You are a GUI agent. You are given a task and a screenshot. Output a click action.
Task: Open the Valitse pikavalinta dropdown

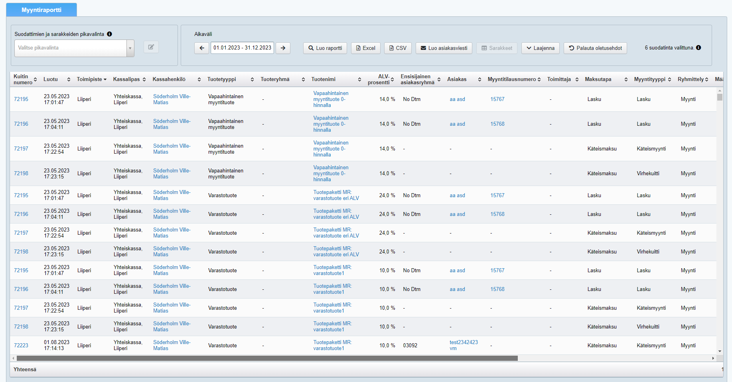tap(74, 48)
